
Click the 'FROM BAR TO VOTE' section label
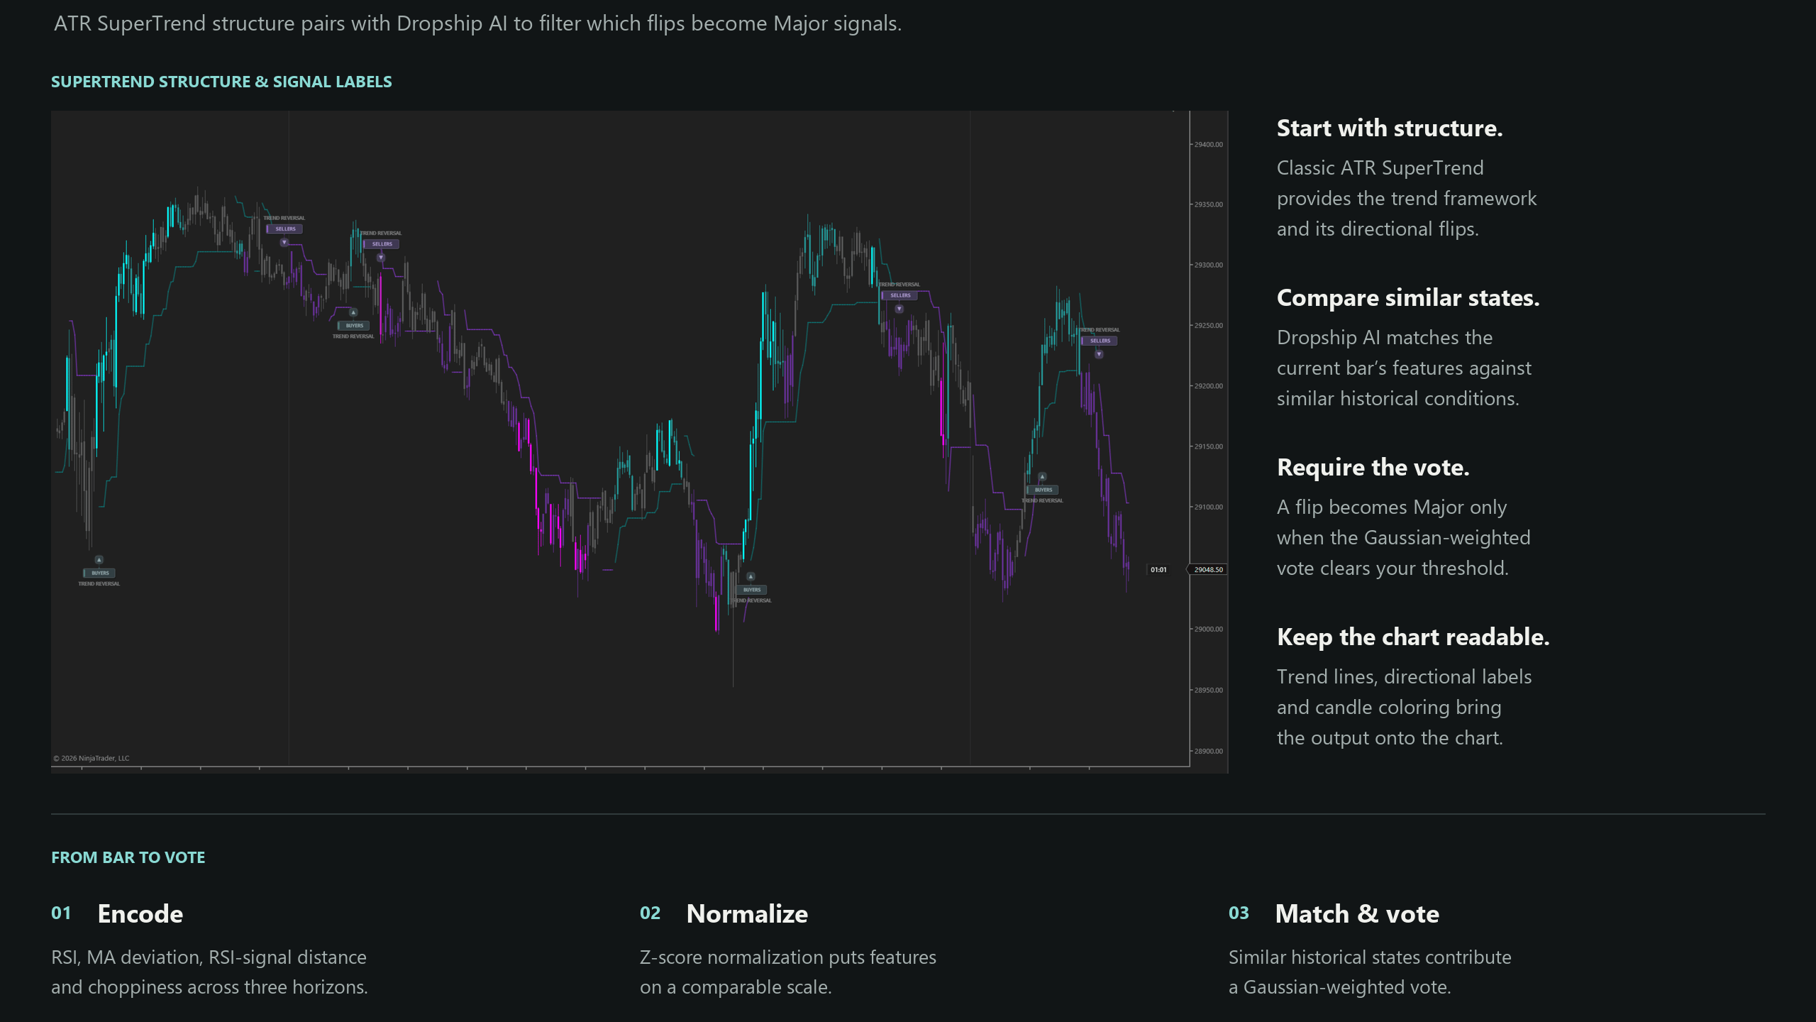[128, 857]
